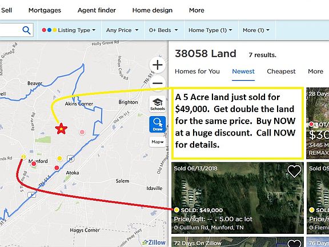This screenshot has height=247, width=329.
Task: Click the Beaver map label
Action: (x=35, y=83)
